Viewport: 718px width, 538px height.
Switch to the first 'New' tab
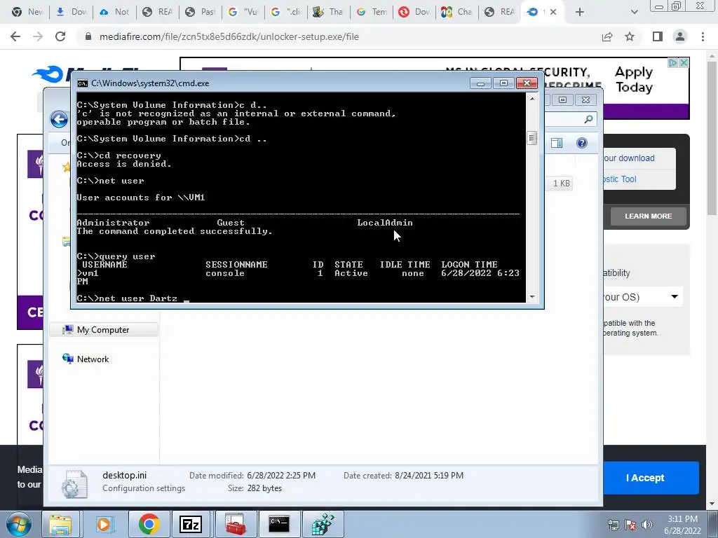27,12
